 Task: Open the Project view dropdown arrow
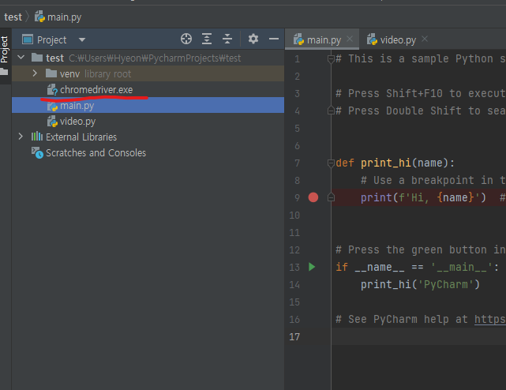[x=82, y=40]
